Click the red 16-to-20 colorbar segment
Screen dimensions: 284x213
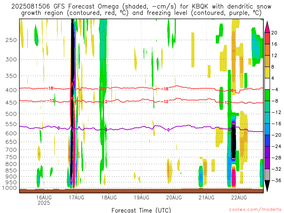[x=267, y=38]
